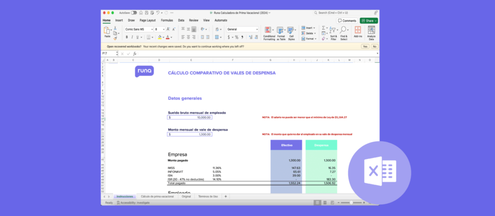Click the Format Painter brush icon
The height and width of the screenshot is (216, 495).
115,38
